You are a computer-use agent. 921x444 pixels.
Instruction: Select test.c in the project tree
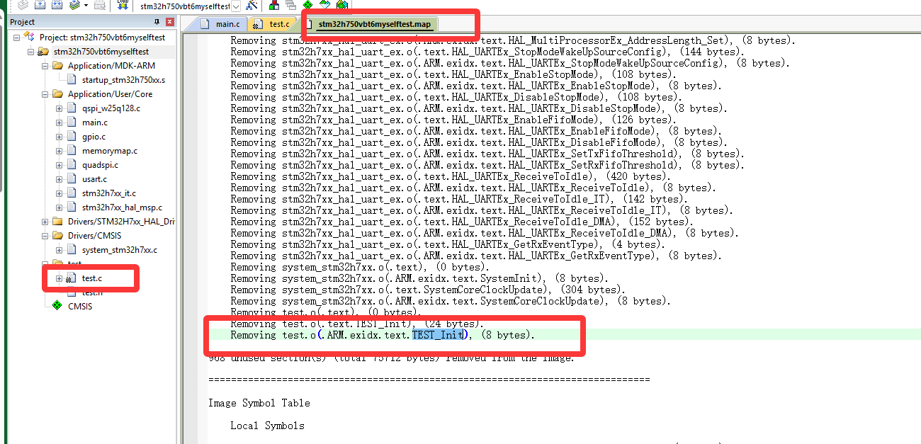92,278
